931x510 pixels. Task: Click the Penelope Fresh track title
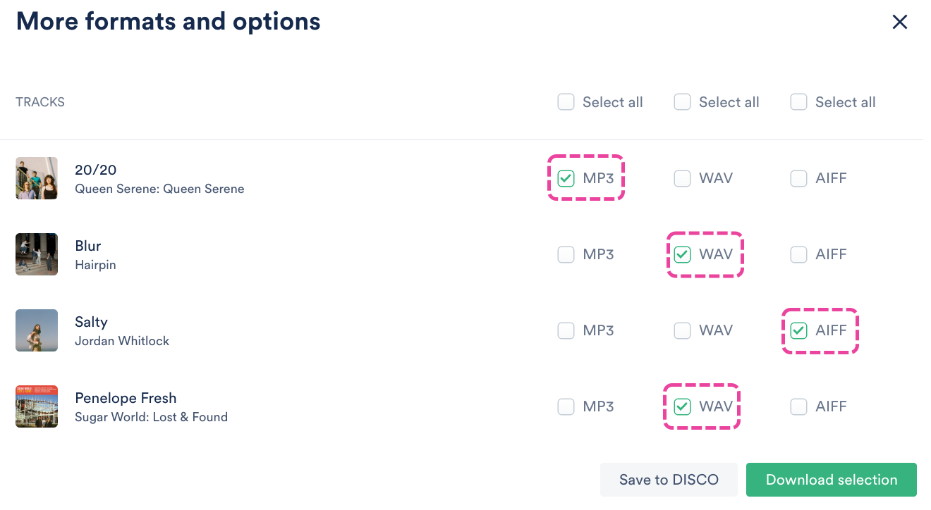tap(126, 398)
